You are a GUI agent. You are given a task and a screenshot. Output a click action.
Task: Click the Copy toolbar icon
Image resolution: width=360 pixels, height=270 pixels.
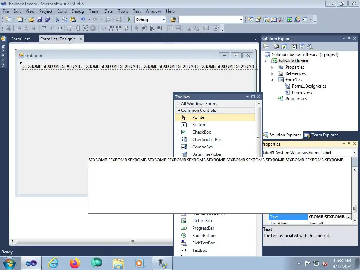click(x=65, y=20)
